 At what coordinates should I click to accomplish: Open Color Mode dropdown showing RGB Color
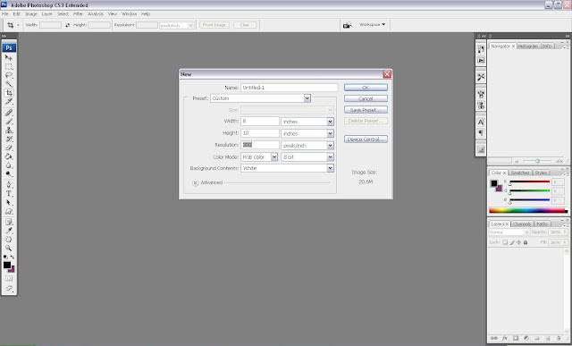coord(259,157)
